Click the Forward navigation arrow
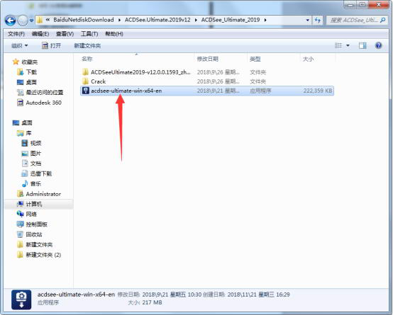Image resolution: width=393 pixels, height=315 pixels. pos(23,21)
